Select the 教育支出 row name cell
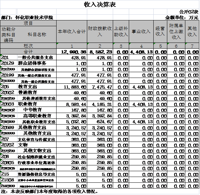 tap(37, 87)
